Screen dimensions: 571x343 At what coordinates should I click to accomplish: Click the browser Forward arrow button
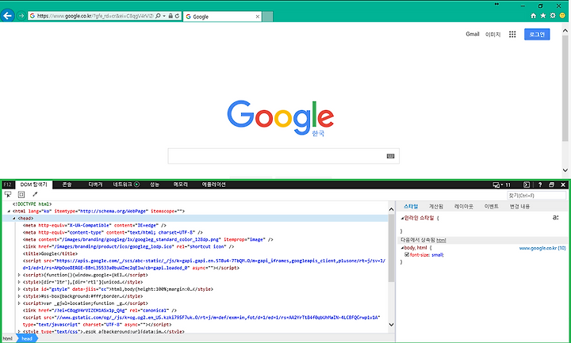click(21, 16)
